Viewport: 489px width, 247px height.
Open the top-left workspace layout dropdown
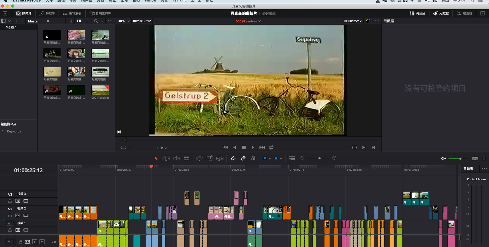pos(5,13)
